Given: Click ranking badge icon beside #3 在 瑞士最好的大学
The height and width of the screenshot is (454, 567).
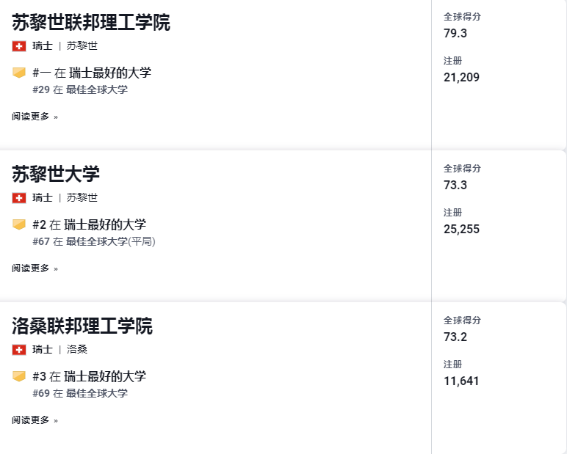Looking at the screenshot, I should (x=19, y=376).
